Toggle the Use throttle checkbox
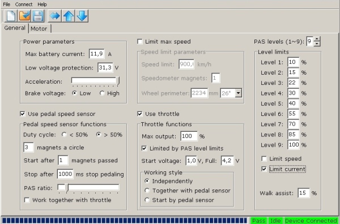The height and width of the screenshot is (224, 340). pos(140,114)
